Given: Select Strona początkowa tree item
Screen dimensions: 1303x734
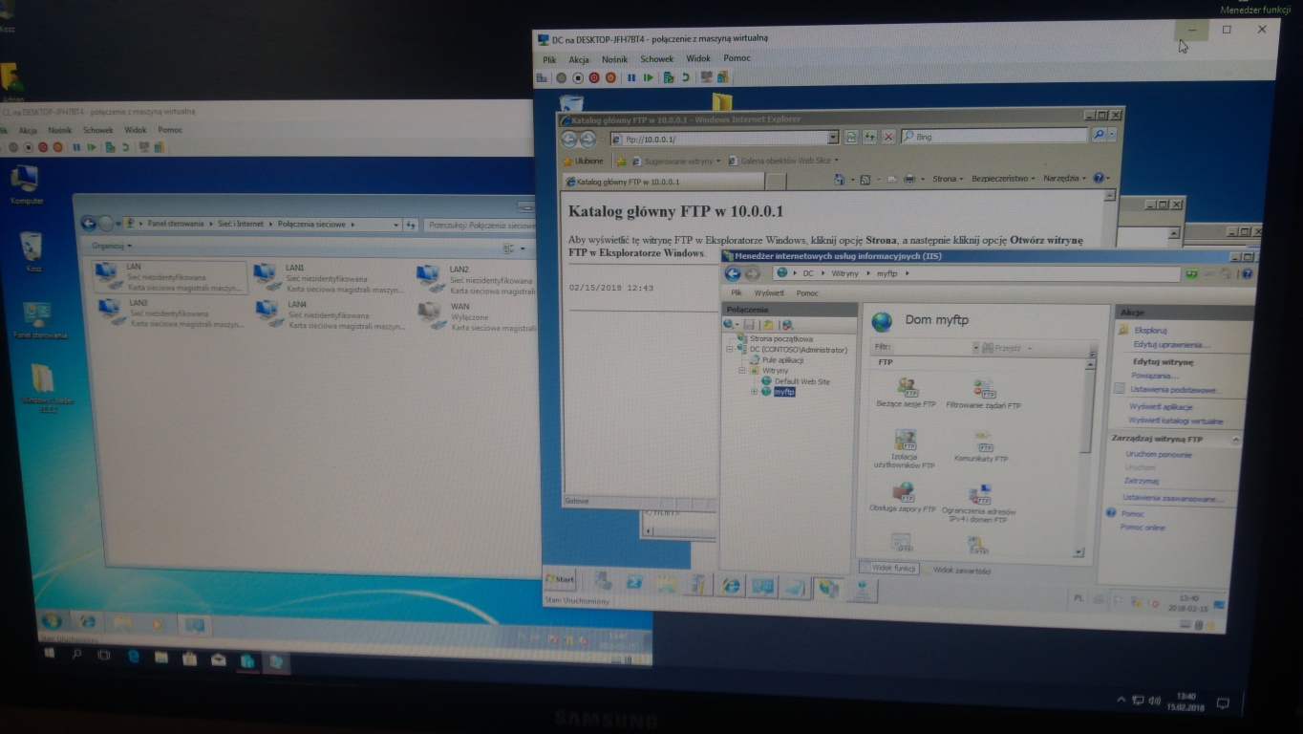Looking at the screenshot, I should point(780,338).
